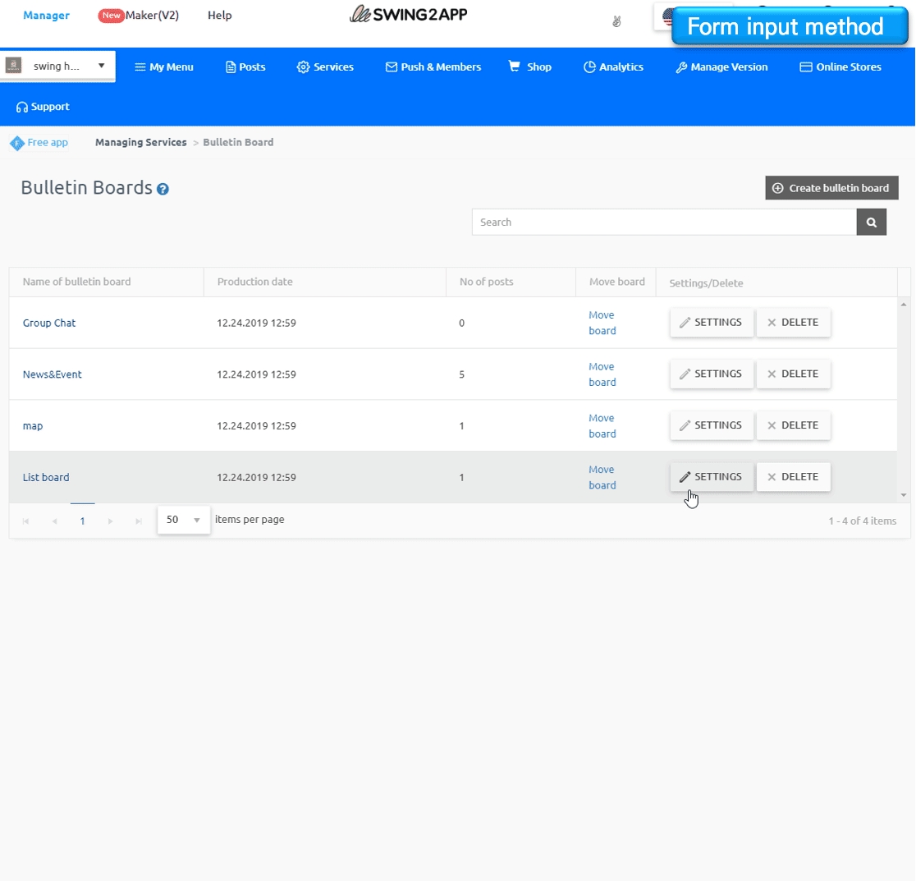Open the Support menu
The width and height of the screenshot is (916, 881).
pos(43,107)
